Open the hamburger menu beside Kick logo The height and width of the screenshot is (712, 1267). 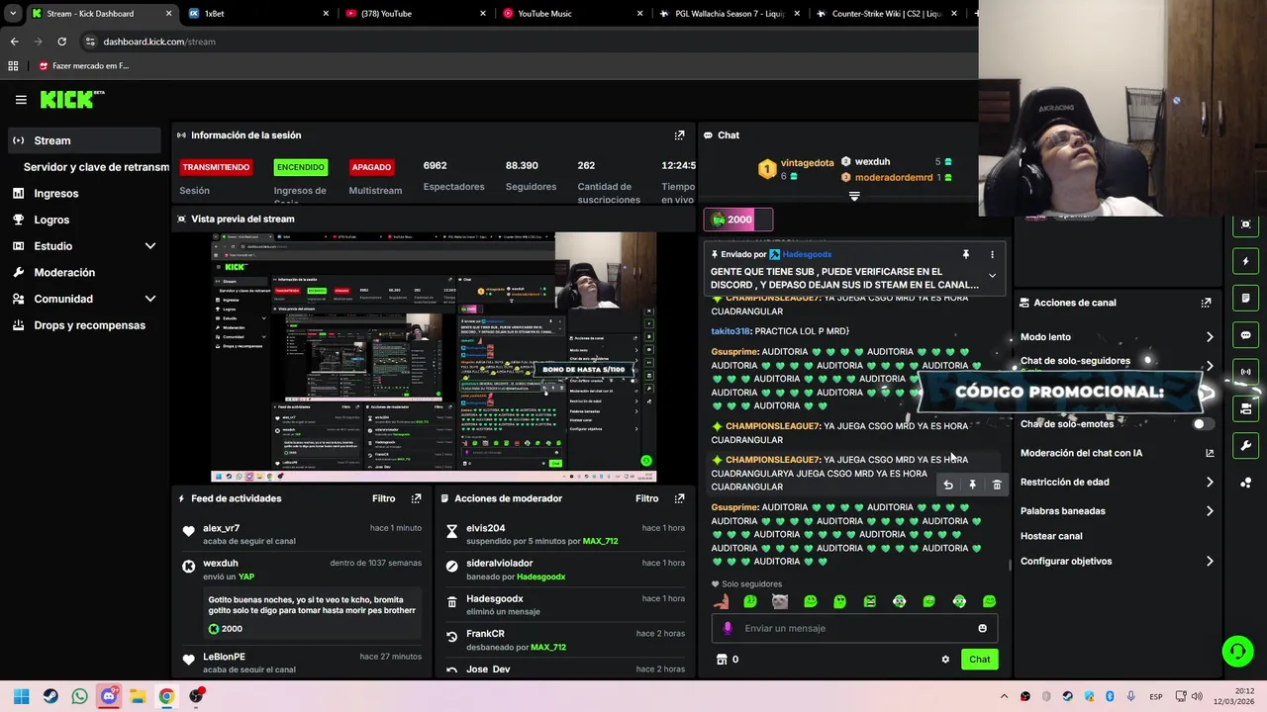pos(21,99)
